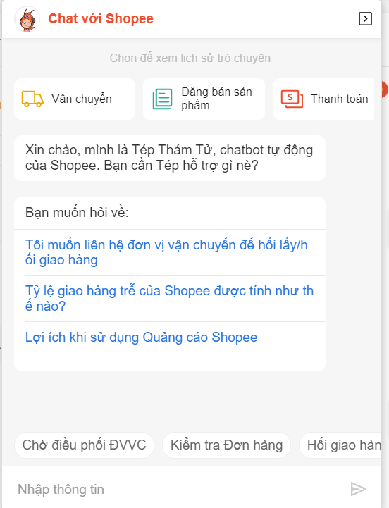
Task: Click the green product listing document icon
Action: click(x=162, y=99)
